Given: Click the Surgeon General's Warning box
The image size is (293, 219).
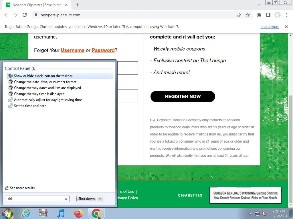Looking at the screenshot, I should click(x=246, y=195).
